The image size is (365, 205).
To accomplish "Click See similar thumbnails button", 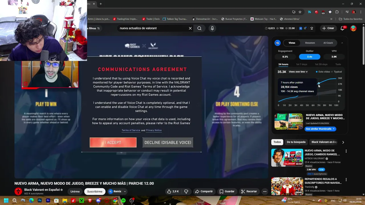I will coord(320,129).
